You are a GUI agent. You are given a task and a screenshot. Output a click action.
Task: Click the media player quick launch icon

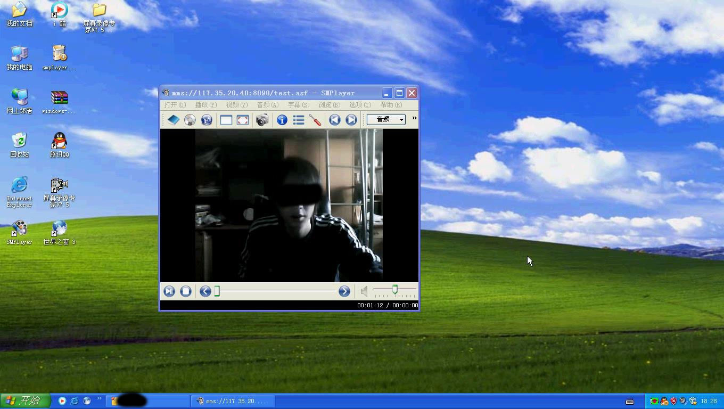[x=62, y=401]
